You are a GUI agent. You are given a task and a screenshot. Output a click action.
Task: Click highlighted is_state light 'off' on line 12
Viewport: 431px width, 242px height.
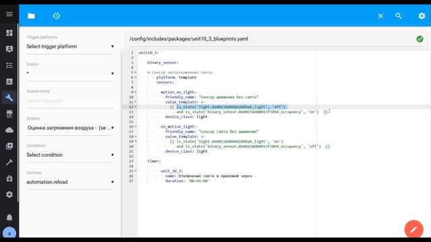coord(231,107)
